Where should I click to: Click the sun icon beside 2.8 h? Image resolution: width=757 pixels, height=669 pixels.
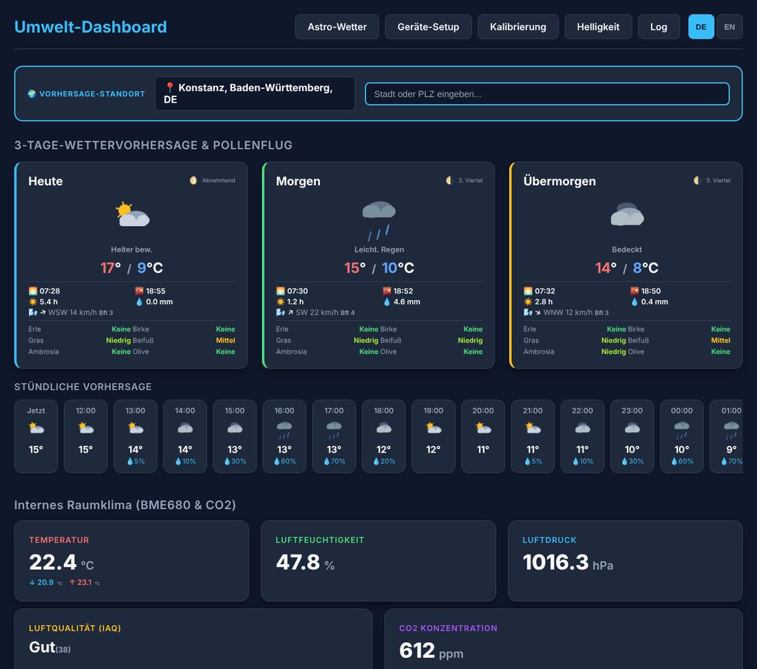pos(528,302)
